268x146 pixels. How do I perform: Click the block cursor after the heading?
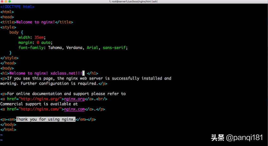point(84,73)
